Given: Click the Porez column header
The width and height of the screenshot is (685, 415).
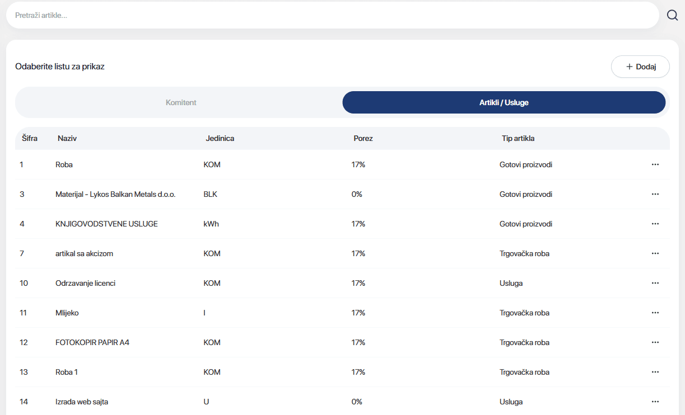Looking at the screenshot, I should click(363, 138).
